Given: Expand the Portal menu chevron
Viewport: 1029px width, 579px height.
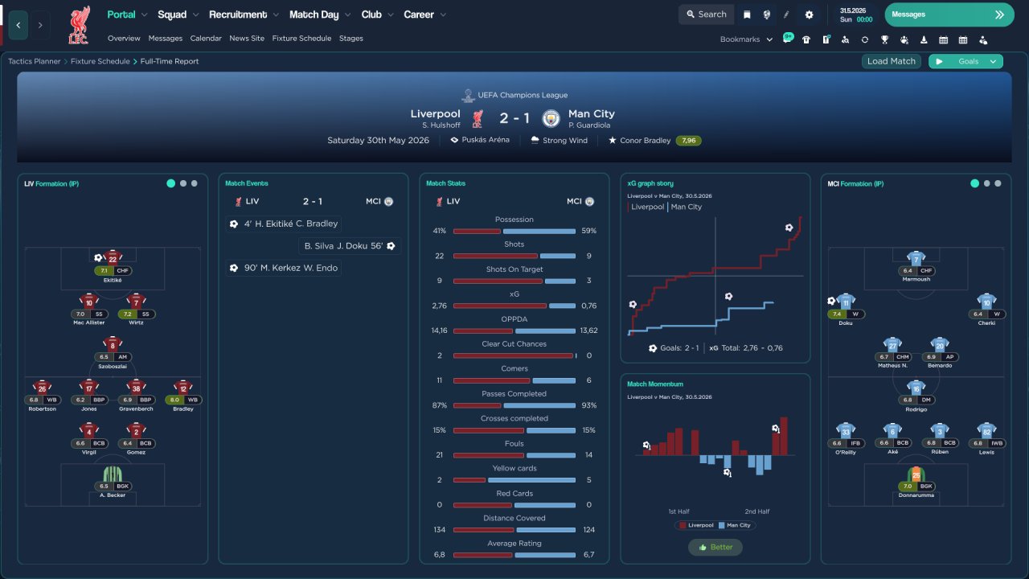Looking at the screenshot, I should click(x=145, y=14).
